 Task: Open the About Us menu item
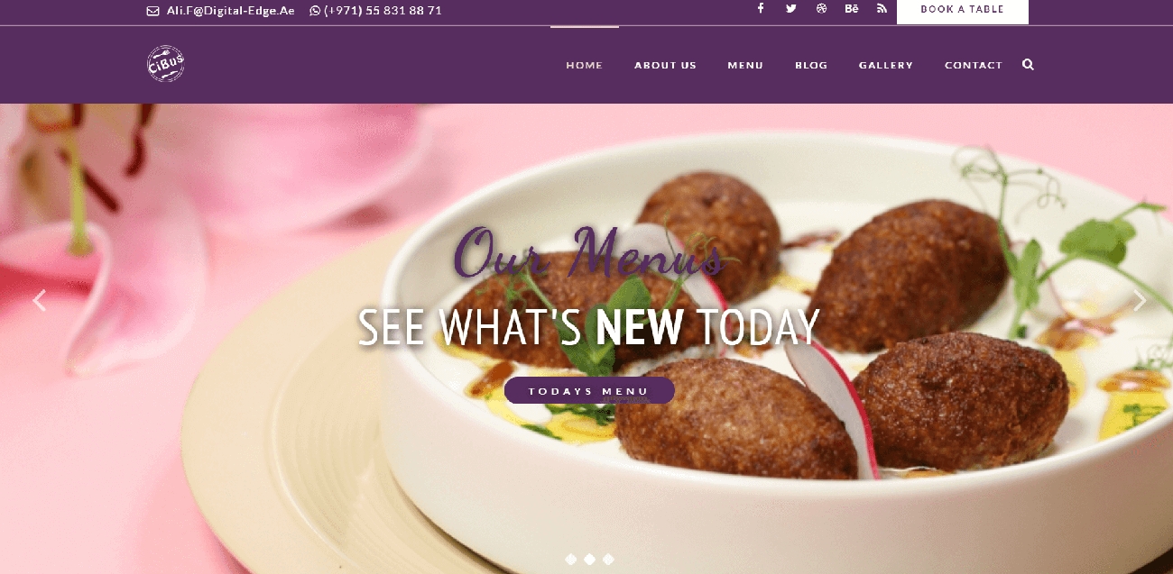point(665,65)
